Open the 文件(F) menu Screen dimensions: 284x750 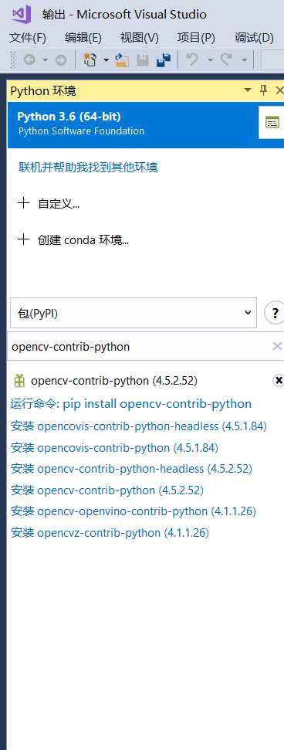coord(28,38)
